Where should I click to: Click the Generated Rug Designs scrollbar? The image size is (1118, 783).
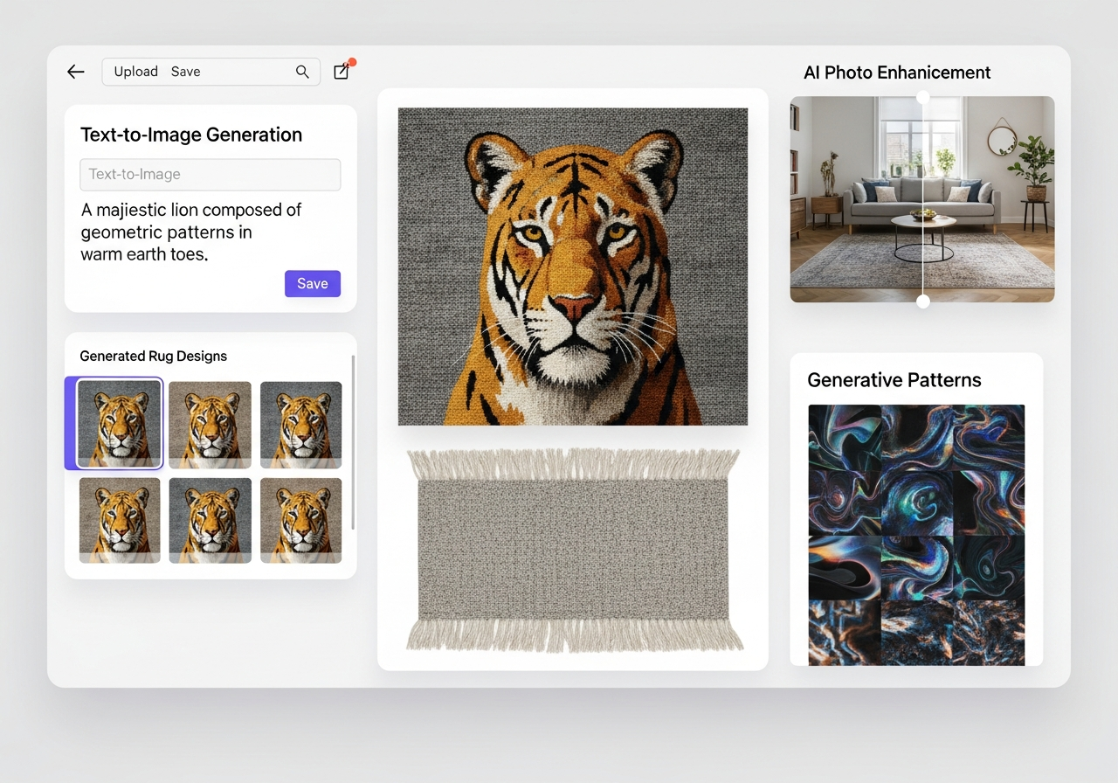coord(353,442)
